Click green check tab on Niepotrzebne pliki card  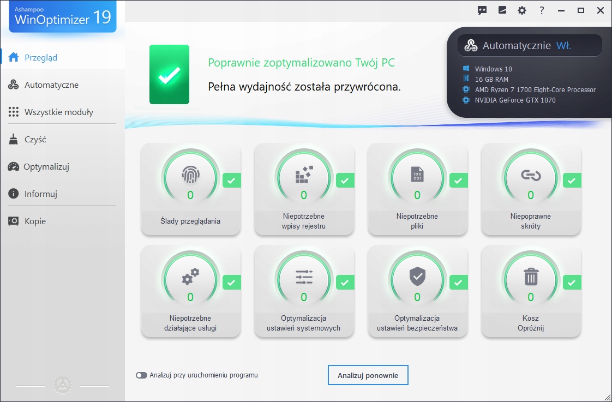pos(459,181)
